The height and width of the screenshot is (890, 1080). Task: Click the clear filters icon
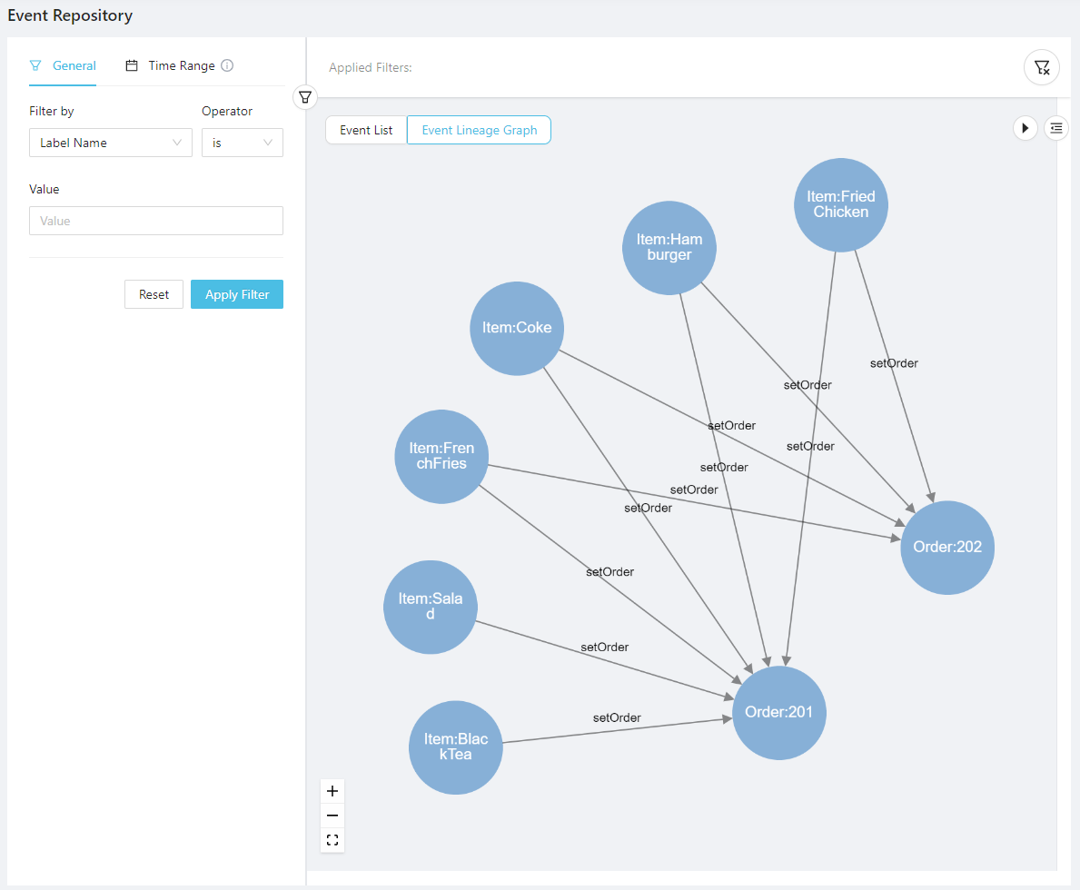(x=1041, y=67)
